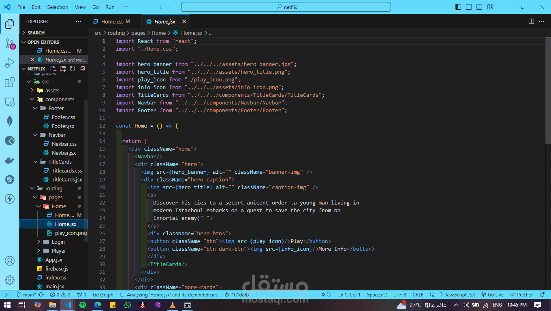Click New File icon in NETFLIX header
Viewport: 551px width, 311px height.
53,69
